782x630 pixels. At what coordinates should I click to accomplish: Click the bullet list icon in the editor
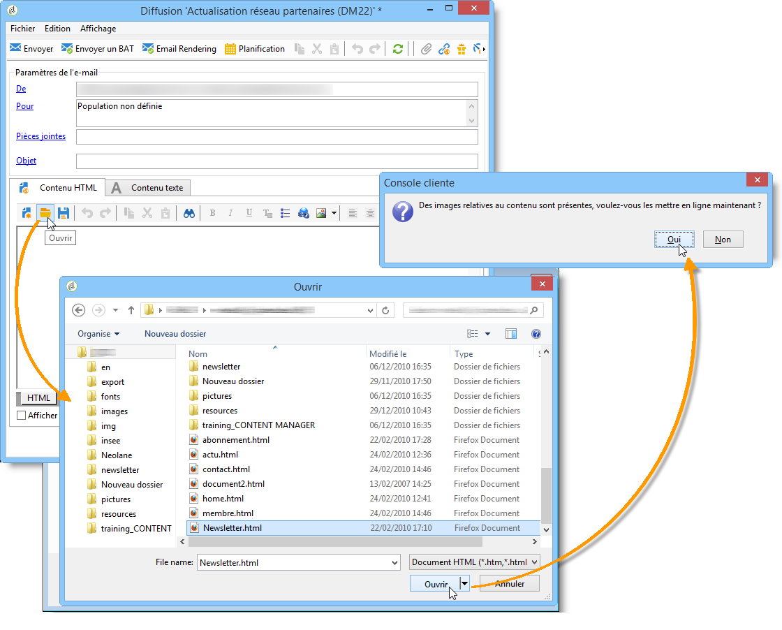tap(286, 213)
